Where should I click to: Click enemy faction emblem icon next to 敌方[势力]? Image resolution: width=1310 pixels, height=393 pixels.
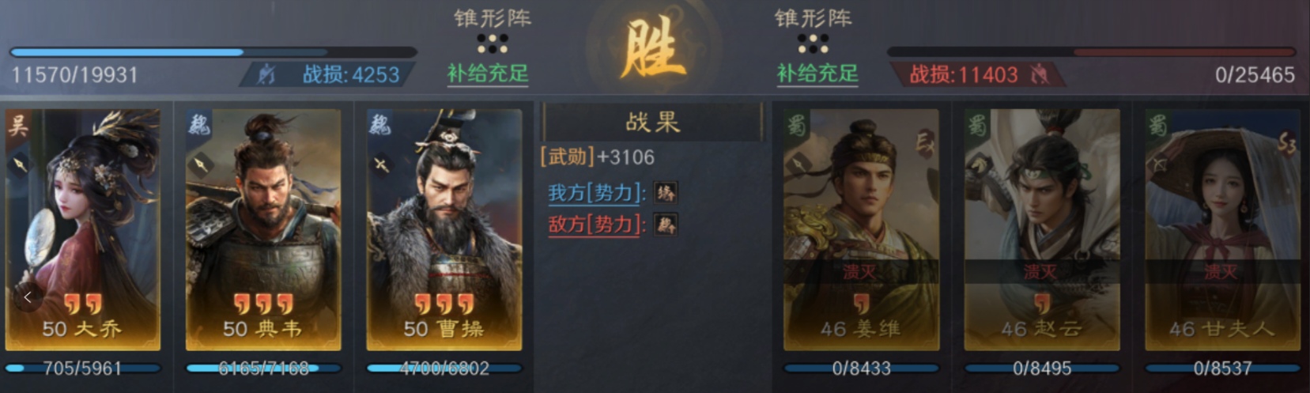(666, 225)
